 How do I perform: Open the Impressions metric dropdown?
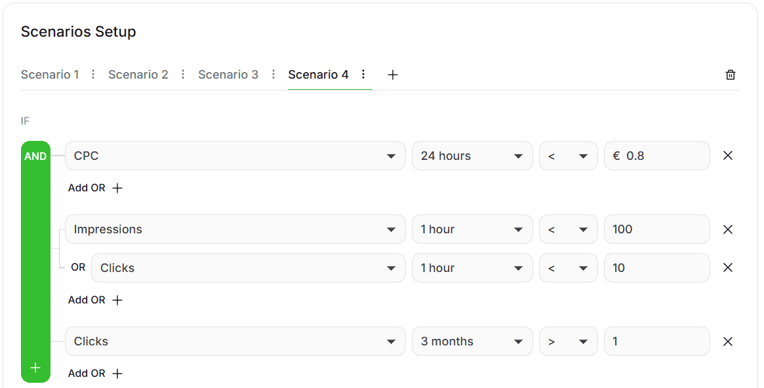235,229
